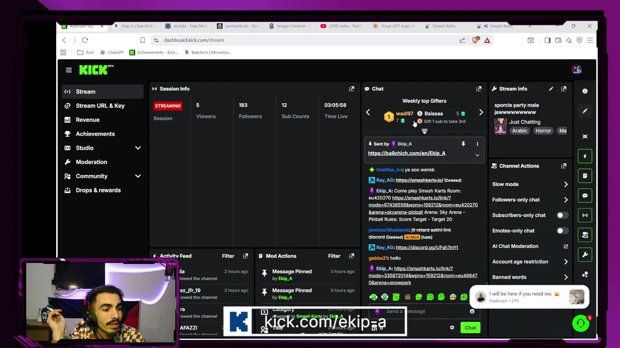The image size is (620, 348).
Task: Open Banned words settings
Action: tap(529, 277)
